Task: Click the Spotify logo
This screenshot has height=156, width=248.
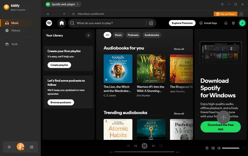Action: 49,23
